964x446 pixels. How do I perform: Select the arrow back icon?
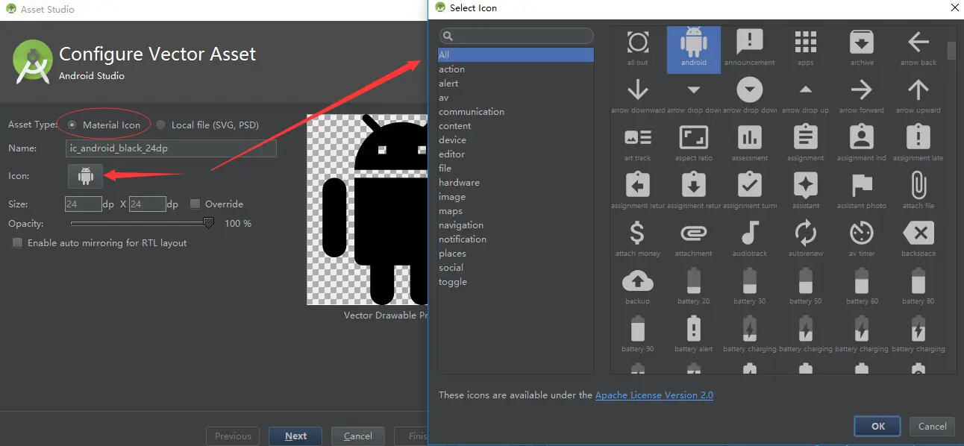[x=918, y=43]
